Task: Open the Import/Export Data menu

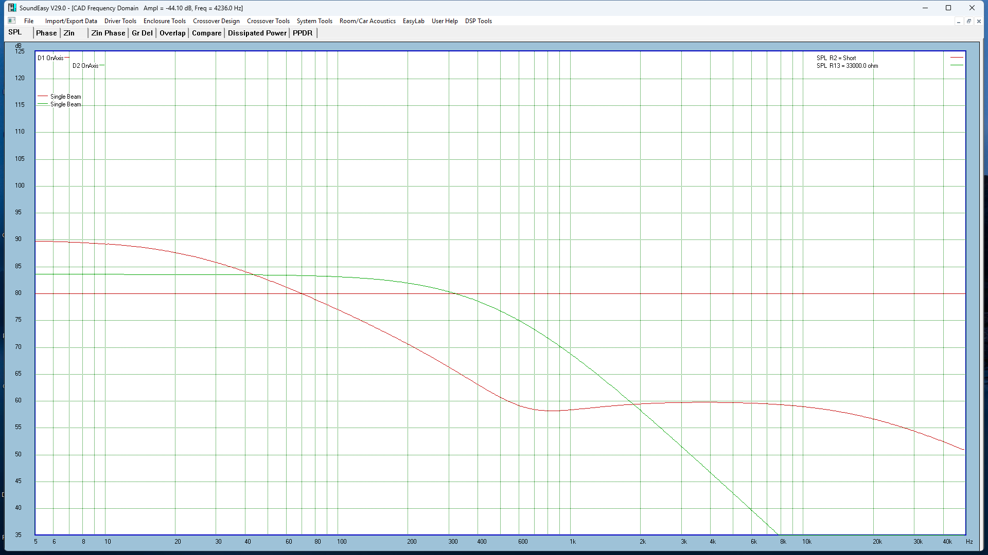Action: 71,21
